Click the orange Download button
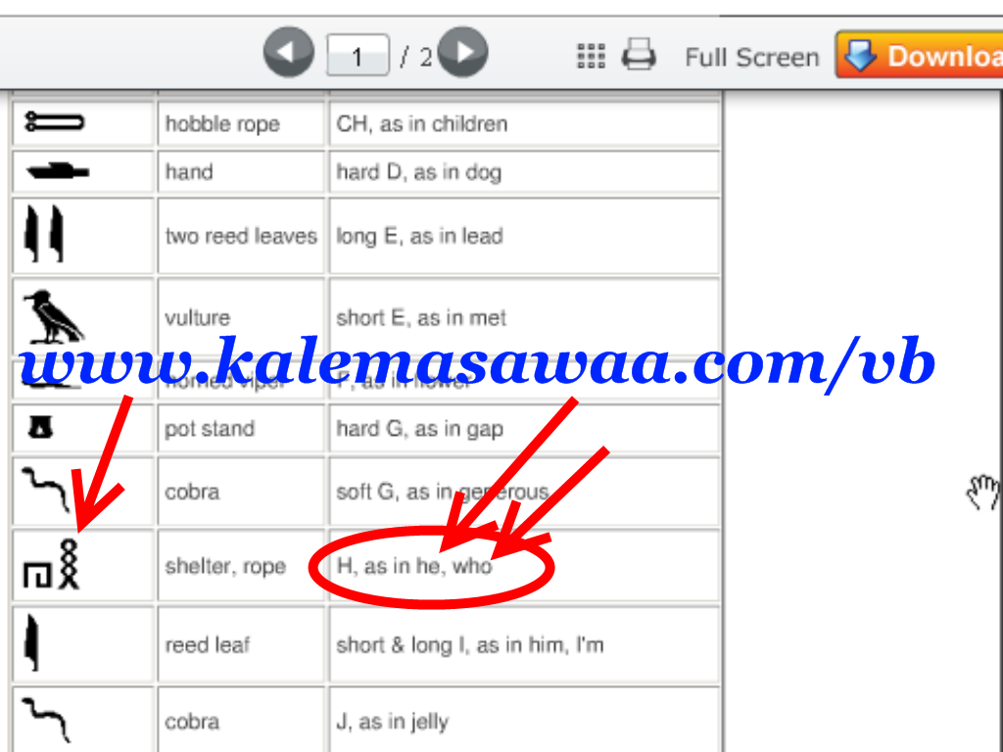Screen dimensions: 1003x752 [x=919, y=55]
